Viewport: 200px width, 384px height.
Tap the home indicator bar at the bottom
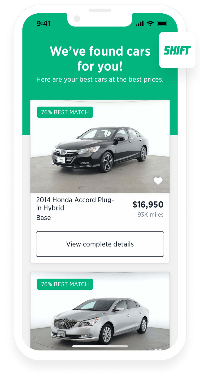pos(100,346)
